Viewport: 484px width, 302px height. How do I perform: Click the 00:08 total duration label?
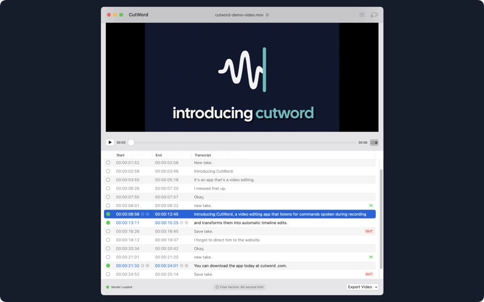(x=362, y=143)
